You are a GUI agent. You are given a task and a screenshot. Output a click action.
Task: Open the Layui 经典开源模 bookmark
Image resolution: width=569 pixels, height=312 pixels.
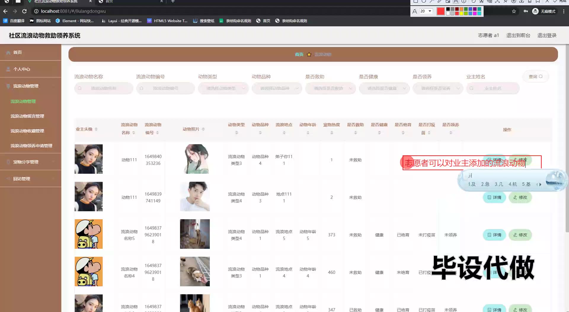pyautogui.click(x=122, y=21)
